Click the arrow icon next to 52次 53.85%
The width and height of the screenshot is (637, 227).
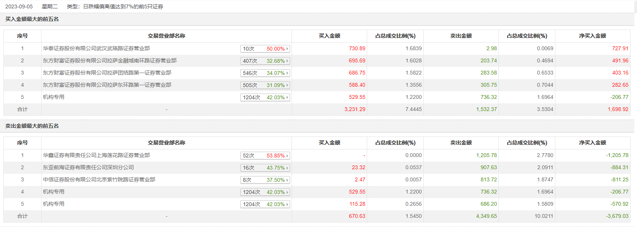coord(287,156)
